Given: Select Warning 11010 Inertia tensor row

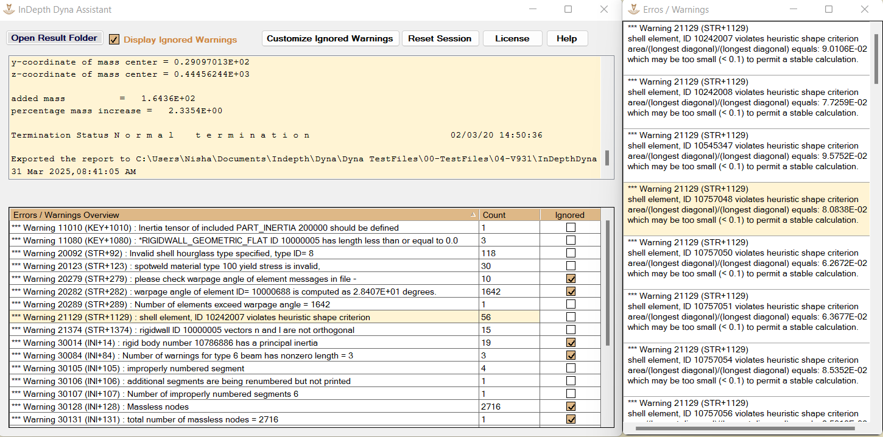Looking at the screenshot, I should click(x=305, y=228).
